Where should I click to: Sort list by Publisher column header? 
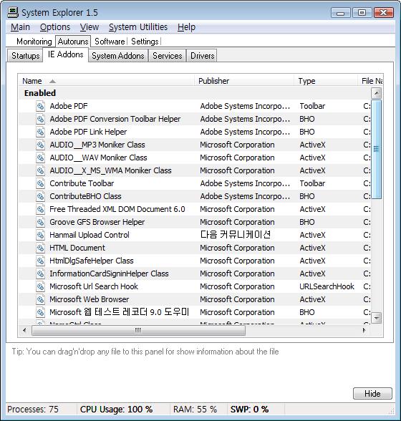(x=244, y=81)
